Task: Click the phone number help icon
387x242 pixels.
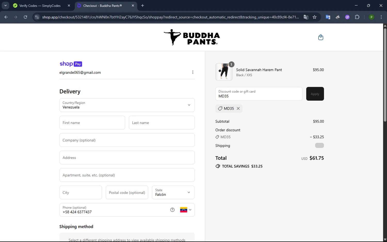Action: coord(172,210)
